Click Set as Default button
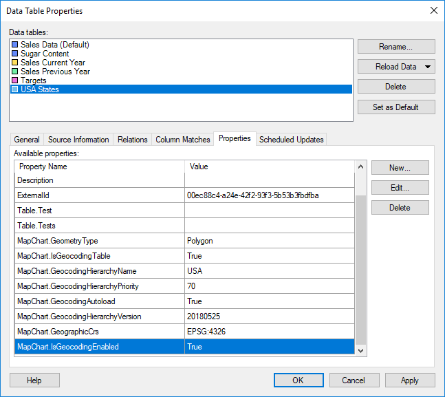Image resolution: width=445 pixels, height=397 pixels. pos(396,107)
